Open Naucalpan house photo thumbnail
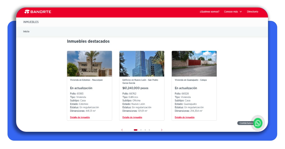The width and height of the screenshot is (285, 149). coord(89,64)
